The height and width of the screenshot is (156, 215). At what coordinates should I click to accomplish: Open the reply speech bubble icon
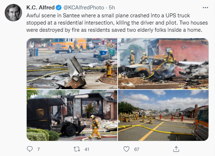[x=30, y=149]
